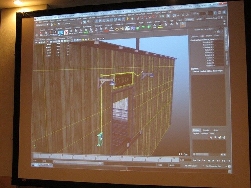This screenshot has height=188, width=251.
Task: Click the 48.00 animation end field
Action: click(x=174, y=165)
